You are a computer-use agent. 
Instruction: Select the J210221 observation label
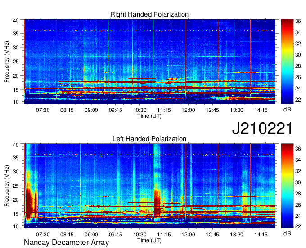coord(262,128)
